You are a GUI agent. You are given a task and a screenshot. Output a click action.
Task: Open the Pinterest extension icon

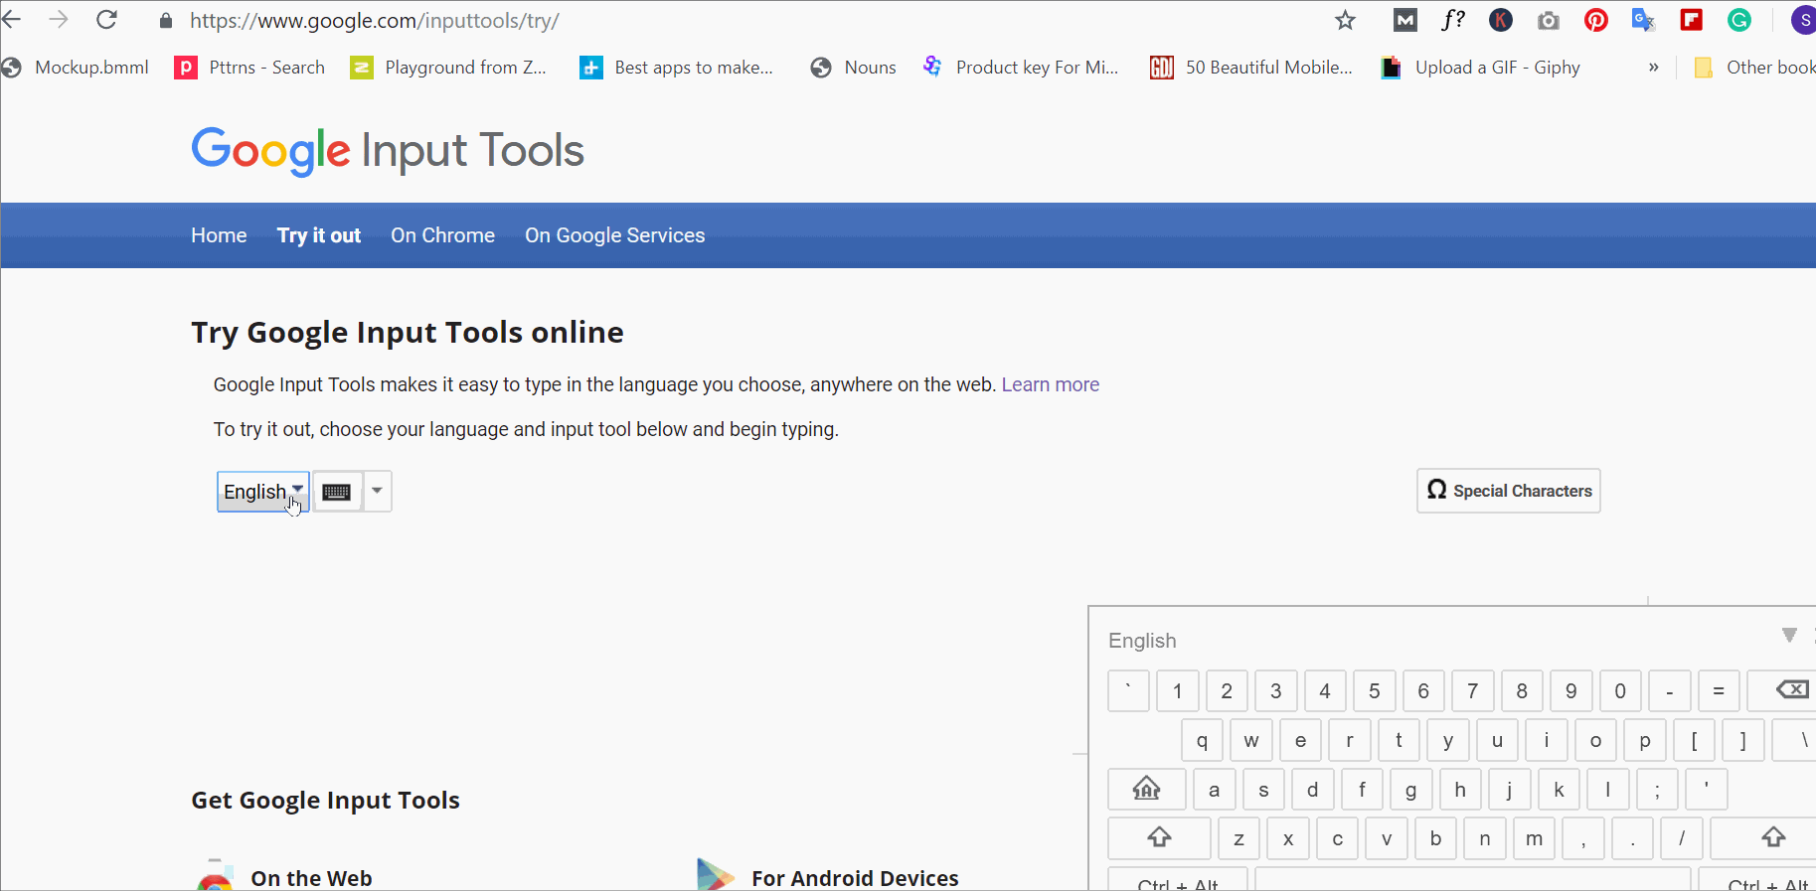pyautogui.click(x=1596, y=20)
